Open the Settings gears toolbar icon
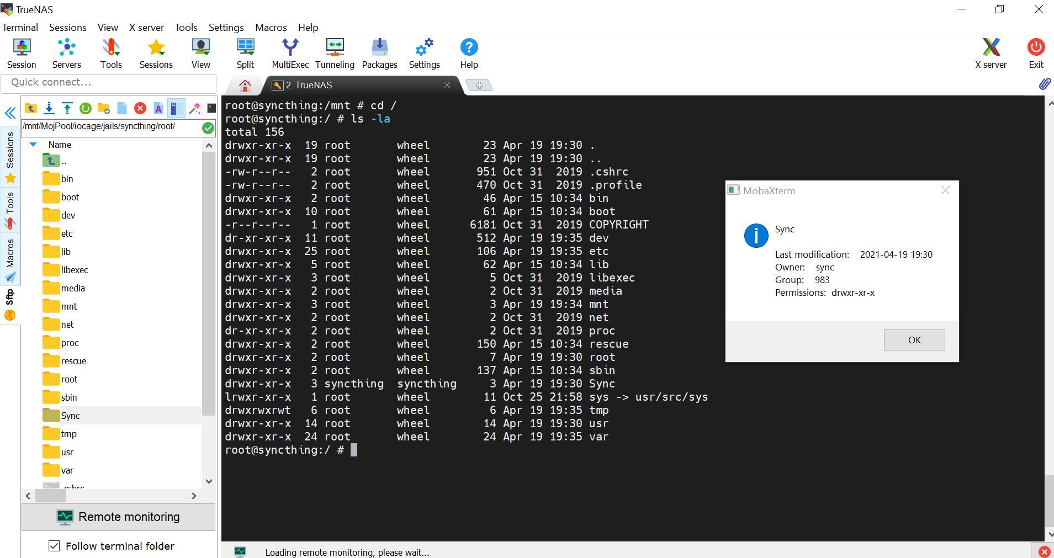 coord(424,54)
